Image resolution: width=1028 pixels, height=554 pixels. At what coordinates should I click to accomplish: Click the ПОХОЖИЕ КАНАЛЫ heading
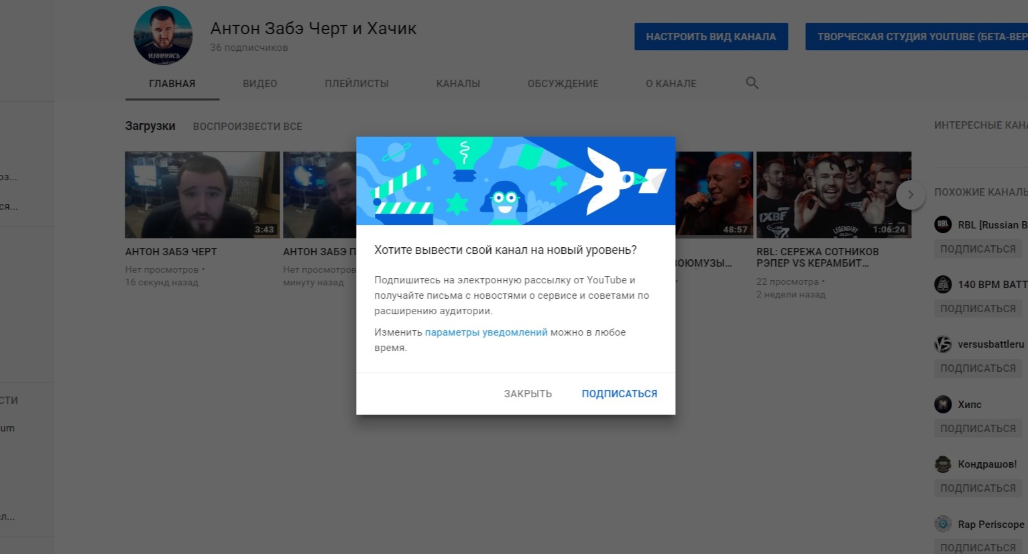980,192
